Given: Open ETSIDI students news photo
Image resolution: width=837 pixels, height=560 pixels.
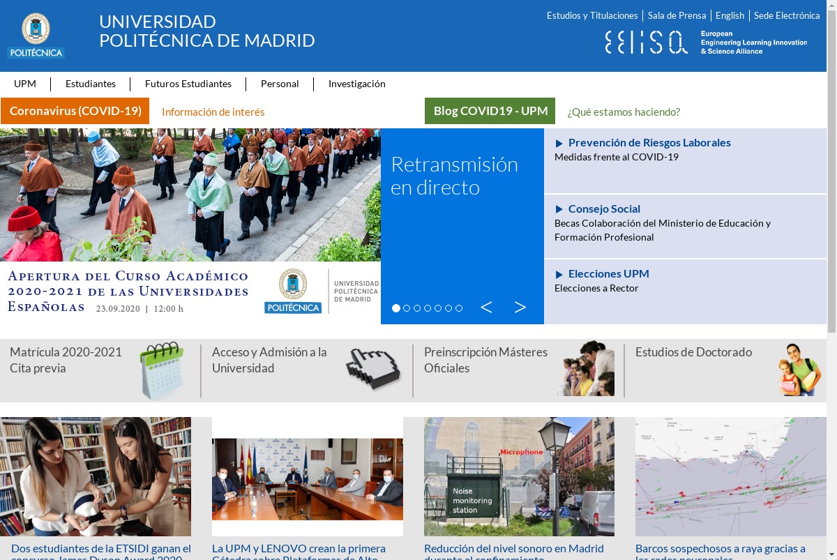Looking at the screenshot, I should 96,477.
